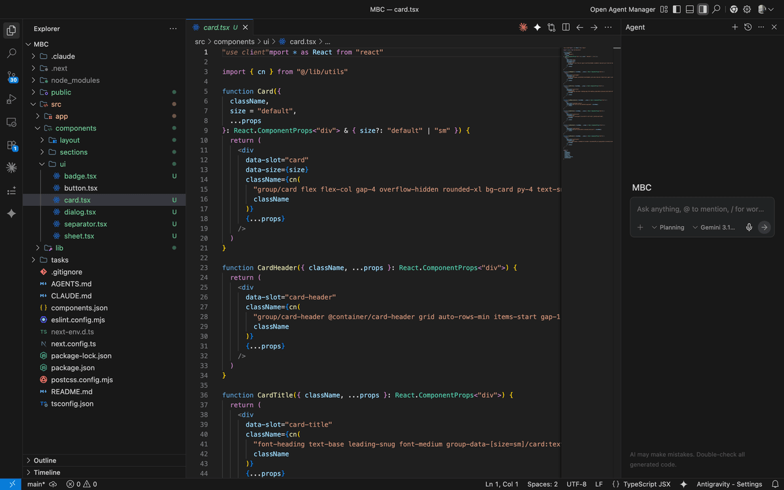Screen dimensions: 784x490
Task: Toggle the secondary side bar (agent panel)
Action: point(703,9)
